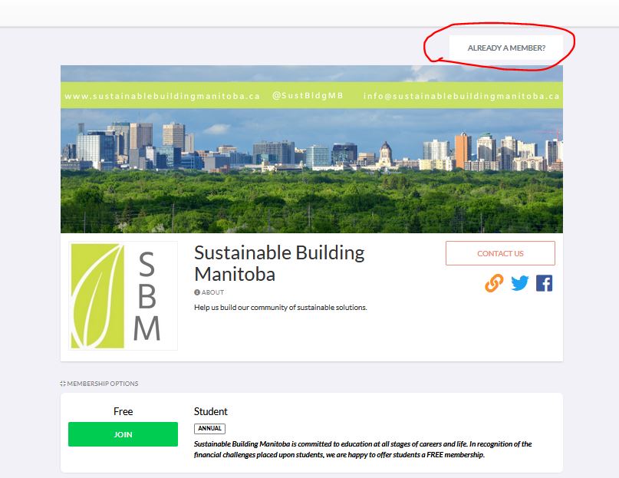The height and width of the screenshot is (478, 619).
Task: Visit the Twitter profile icon
Action: 519,283
